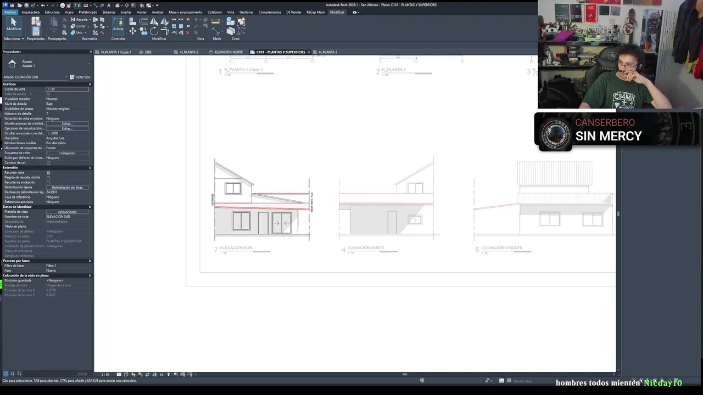Click the Escala de vista 1:50 field
Viewport: 703px width, 395px height.
click(67, 89)
